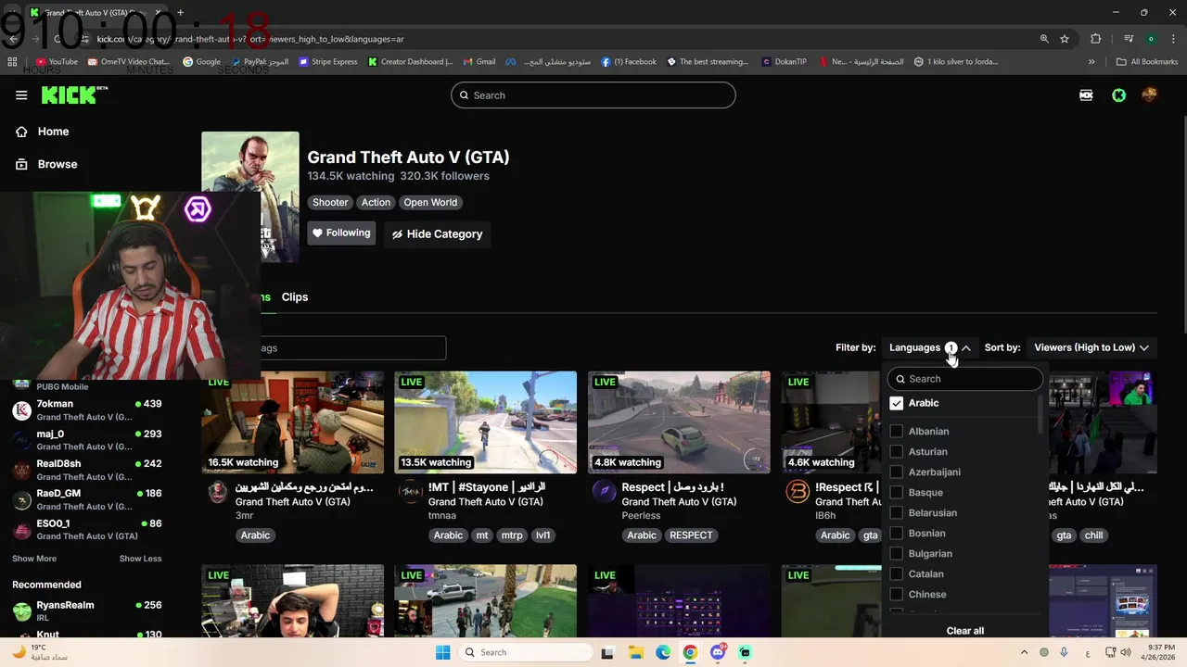This screenshot has height=667, width=1187.
Task: Click the tags search input field
Action: (352, 348)
